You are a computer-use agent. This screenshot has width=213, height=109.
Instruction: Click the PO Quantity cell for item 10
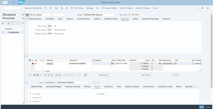(x=102, y=63)
